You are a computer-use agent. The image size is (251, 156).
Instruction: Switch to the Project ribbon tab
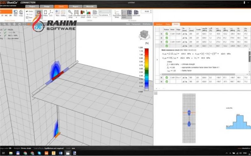(32, 7)
